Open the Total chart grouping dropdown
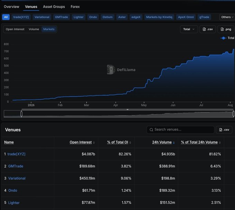The height and width of the screenshot is (210, 235). (x=189, y=29)
